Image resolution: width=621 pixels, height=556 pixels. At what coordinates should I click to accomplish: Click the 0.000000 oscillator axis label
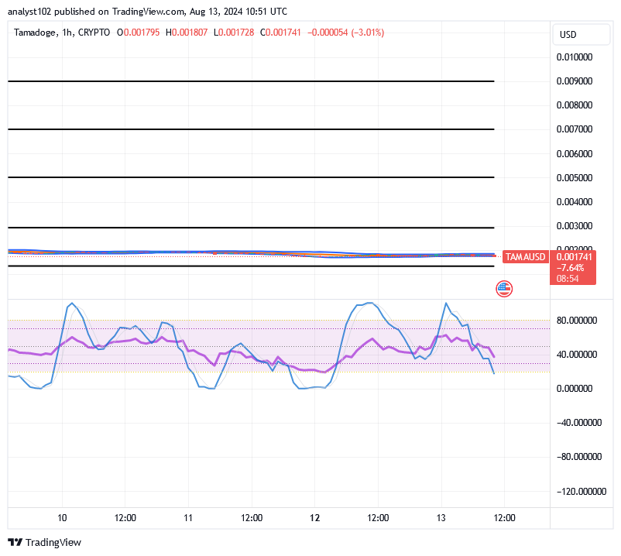(575, 389)
